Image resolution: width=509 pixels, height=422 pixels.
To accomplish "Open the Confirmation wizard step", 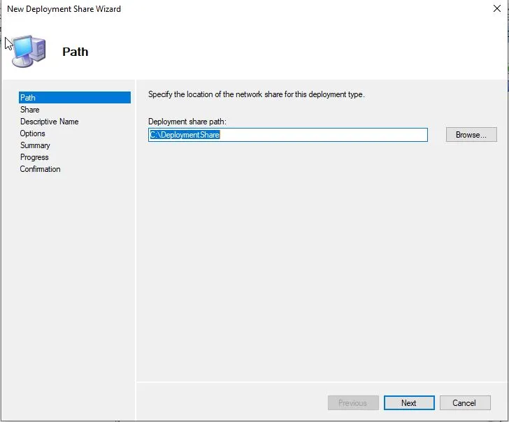I will (x=40, y=169).
